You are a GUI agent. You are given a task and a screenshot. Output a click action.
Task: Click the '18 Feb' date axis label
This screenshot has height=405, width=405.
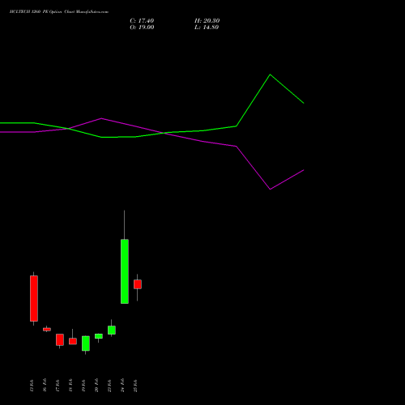[x=70, y=386]
